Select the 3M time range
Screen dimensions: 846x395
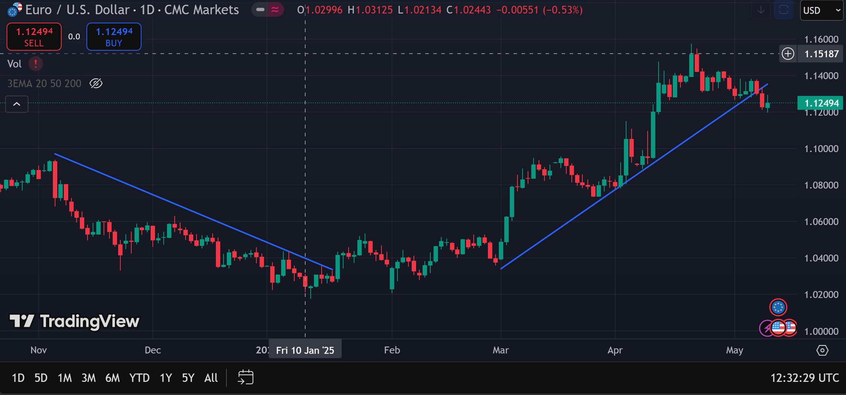(x=88, y=378)
